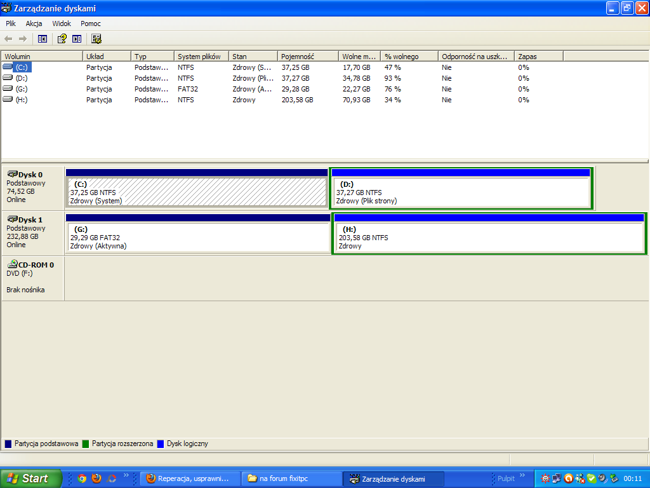Image resolution: width=650 pixels, height=488 pixels.
Task: Click the Forward arrow toolbar icon
Action: pos(23,39)
